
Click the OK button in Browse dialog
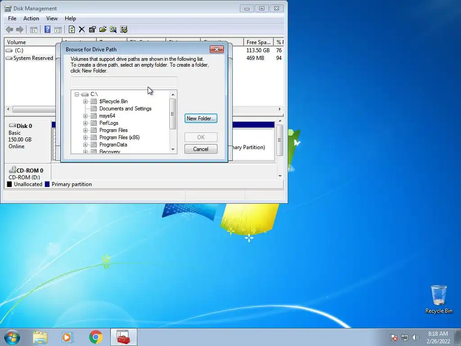[201, 137]
